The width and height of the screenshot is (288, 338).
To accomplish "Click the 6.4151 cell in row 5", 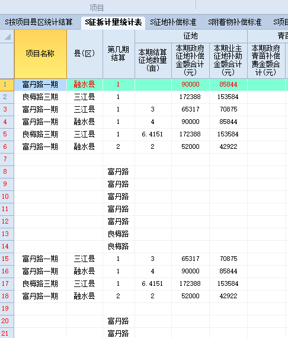I will tap(153, 134).
